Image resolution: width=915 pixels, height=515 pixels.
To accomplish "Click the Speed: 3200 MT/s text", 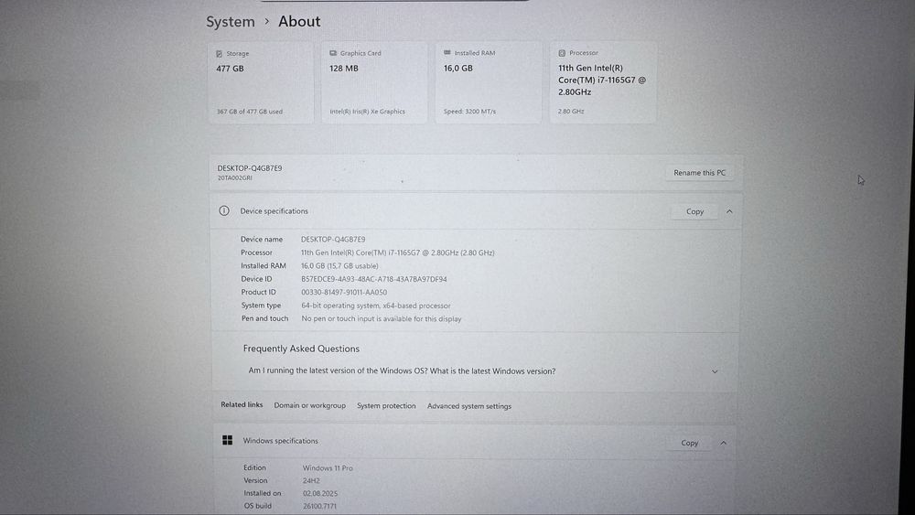I will pos(469,111).
